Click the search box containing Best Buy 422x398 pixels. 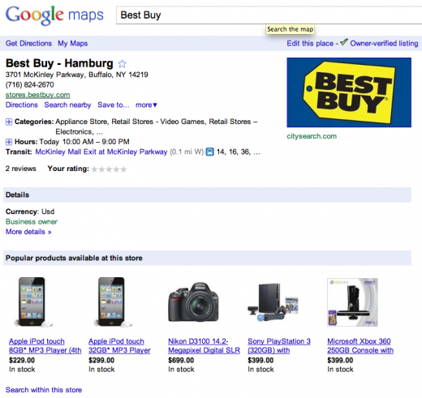[x=269, y=15]
